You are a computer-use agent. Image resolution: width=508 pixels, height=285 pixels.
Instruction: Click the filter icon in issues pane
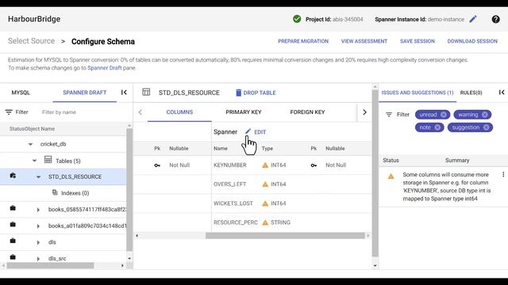tap(389, 114)
